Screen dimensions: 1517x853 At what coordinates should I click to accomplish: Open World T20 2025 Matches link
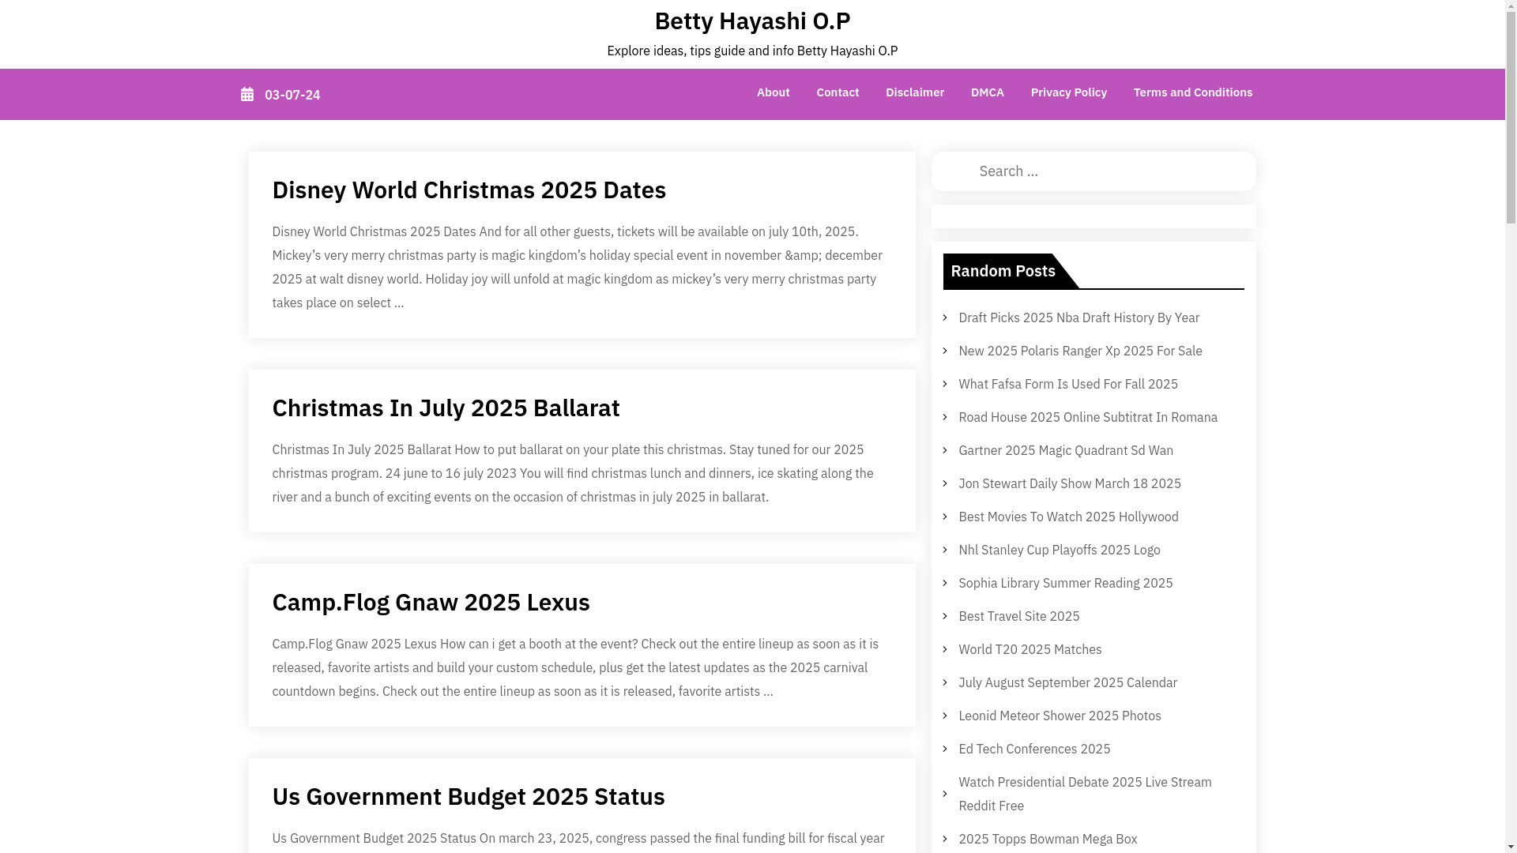pos(1030,649)
